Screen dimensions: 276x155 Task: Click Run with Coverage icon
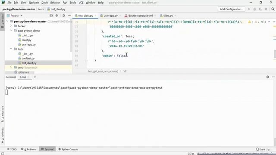tap(260, 9)
